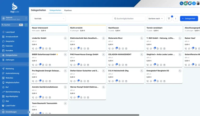Click the Suchmöglichkeiten search field
The image size is (200, 116).
coord(129,18)
